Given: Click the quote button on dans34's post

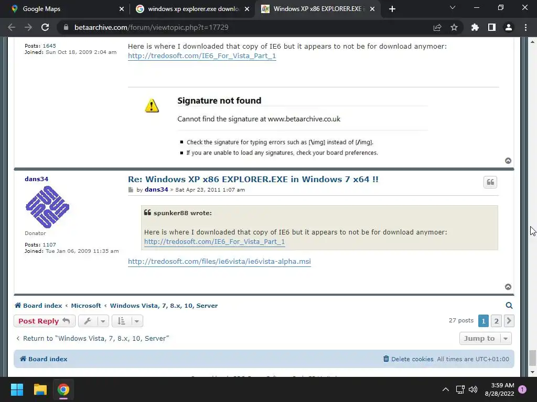Looking at the screenshot, I should 490,182.
